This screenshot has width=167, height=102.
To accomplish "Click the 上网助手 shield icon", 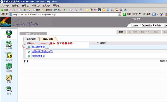I will click(x=154, y=14).
